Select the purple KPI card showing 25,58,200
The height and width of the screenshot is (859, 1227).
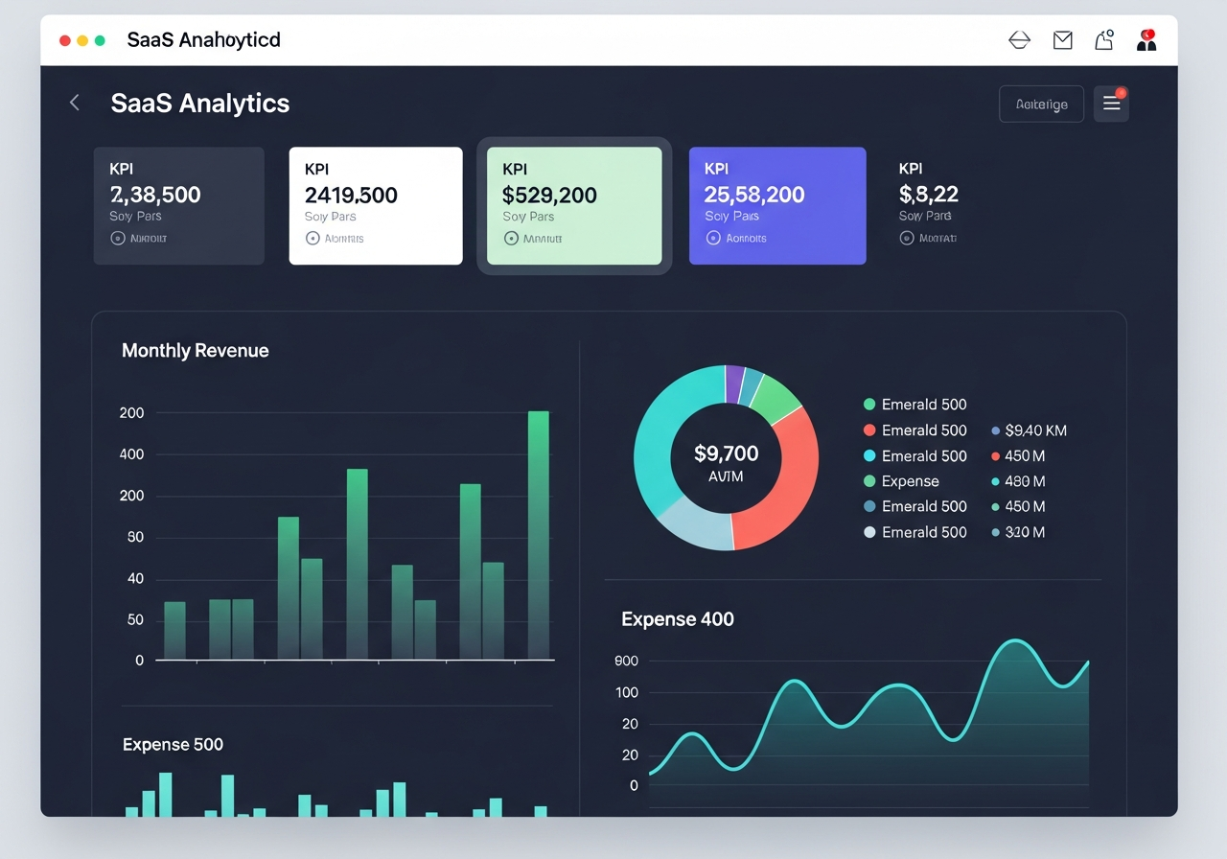pos(777,205)
